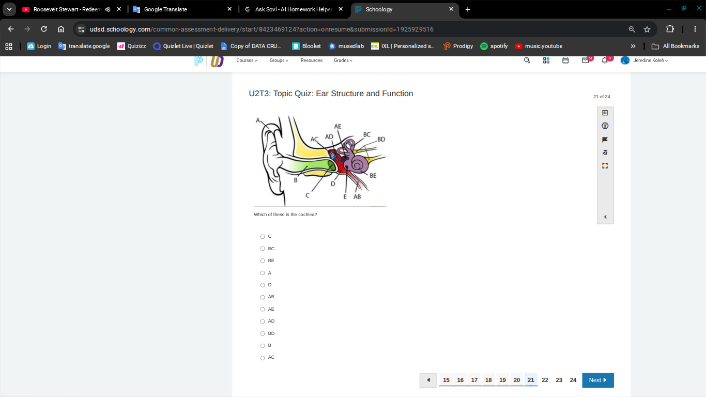Open the Schoology search magnifier
This screenshot has width=706, height=397.
point(527,60)
